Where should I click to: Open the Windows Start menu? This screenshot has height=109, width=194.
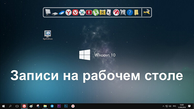(3, 106)
